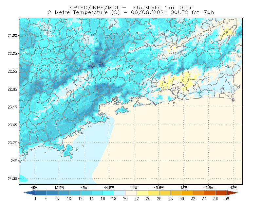This screenshot has height=202, width=262.
Task: Click the 24S latitude axis label
Action: click(14, 161)
